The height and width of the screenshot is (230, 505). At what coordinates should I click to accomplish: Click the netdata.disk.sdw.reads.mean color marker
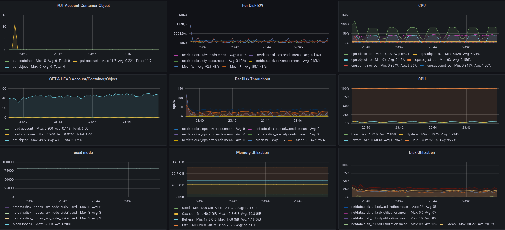(x=176, y=55)
